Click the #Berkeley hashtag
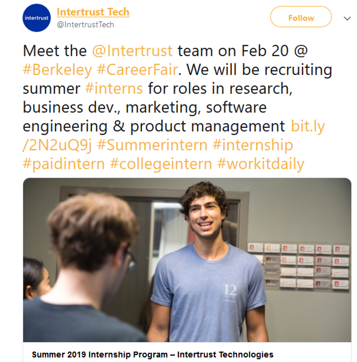Viewport: 357px width, 362px height. click(57, 70)
